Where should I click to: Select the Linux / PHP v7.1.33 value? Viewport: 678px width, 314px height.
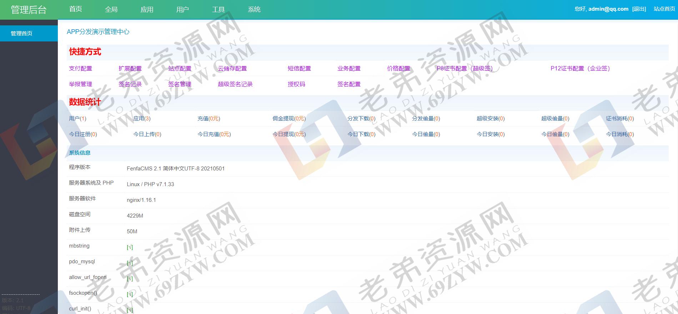(150, 184)
